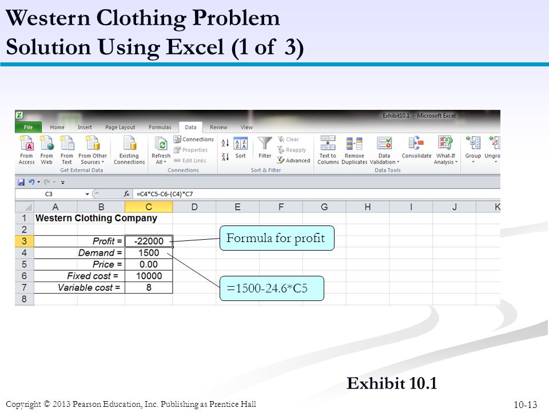Switch to the View tab
The image size is (549, 412).
[x=246, y=127]
